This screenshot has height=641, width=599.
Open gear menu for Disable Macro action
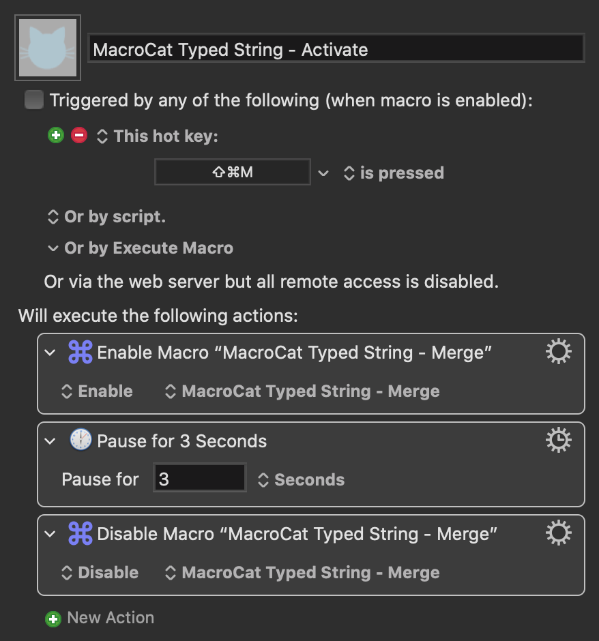pos(558,533)
